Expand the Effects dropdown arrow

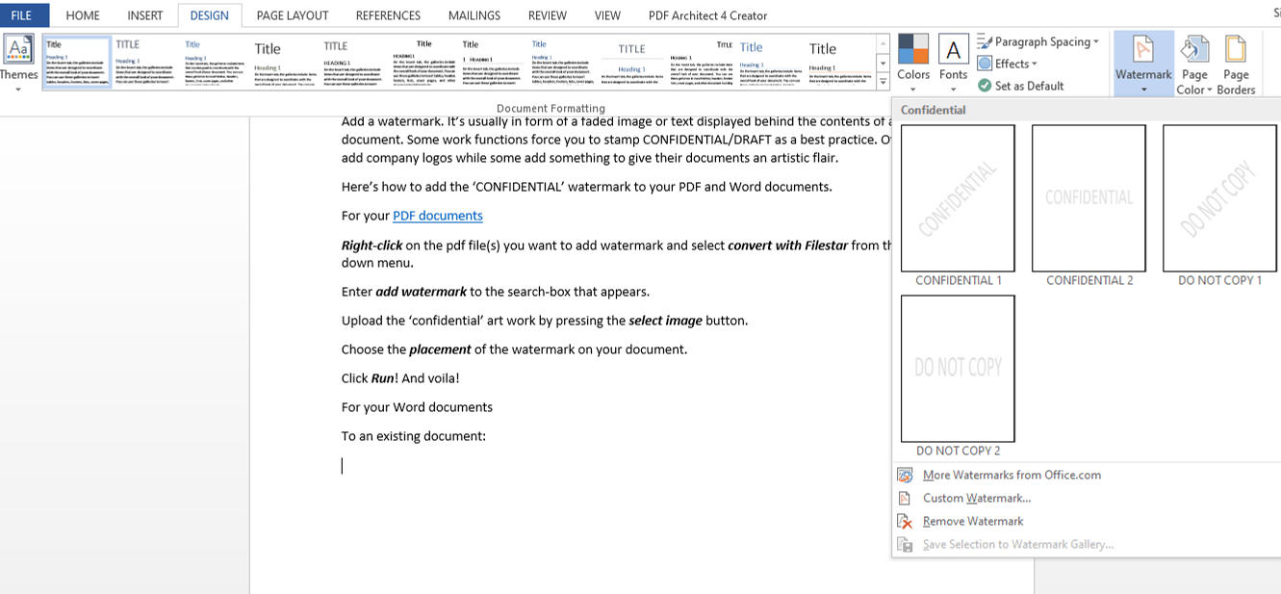pyautogui.click(x=1035, y=65)
